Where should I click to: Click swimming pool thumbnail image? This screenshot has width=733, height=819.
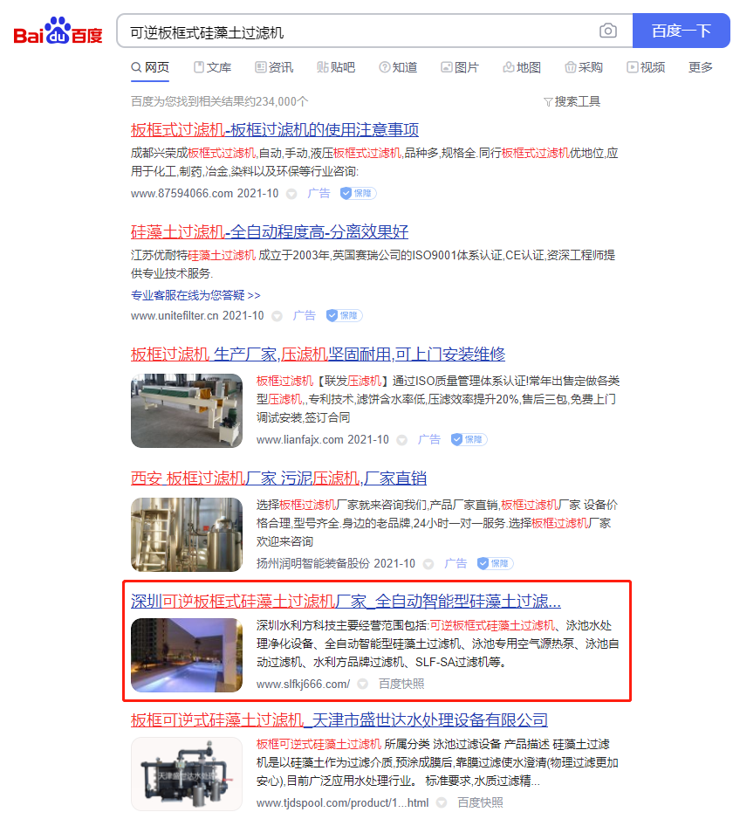point(187,655)
